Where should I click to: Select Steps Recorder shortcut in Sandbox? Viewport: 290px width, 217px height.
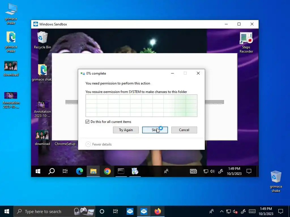click(246, 43)
